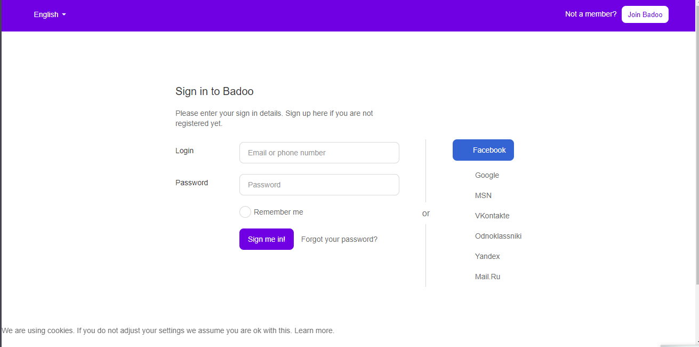699x347 pixels.
Task: Open the English language dropdown
Action: coord(50,14)
